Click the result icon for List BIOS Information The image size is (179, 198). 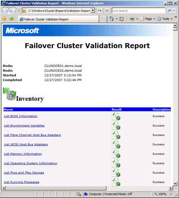pyautogui.click(x=116, y=116)
